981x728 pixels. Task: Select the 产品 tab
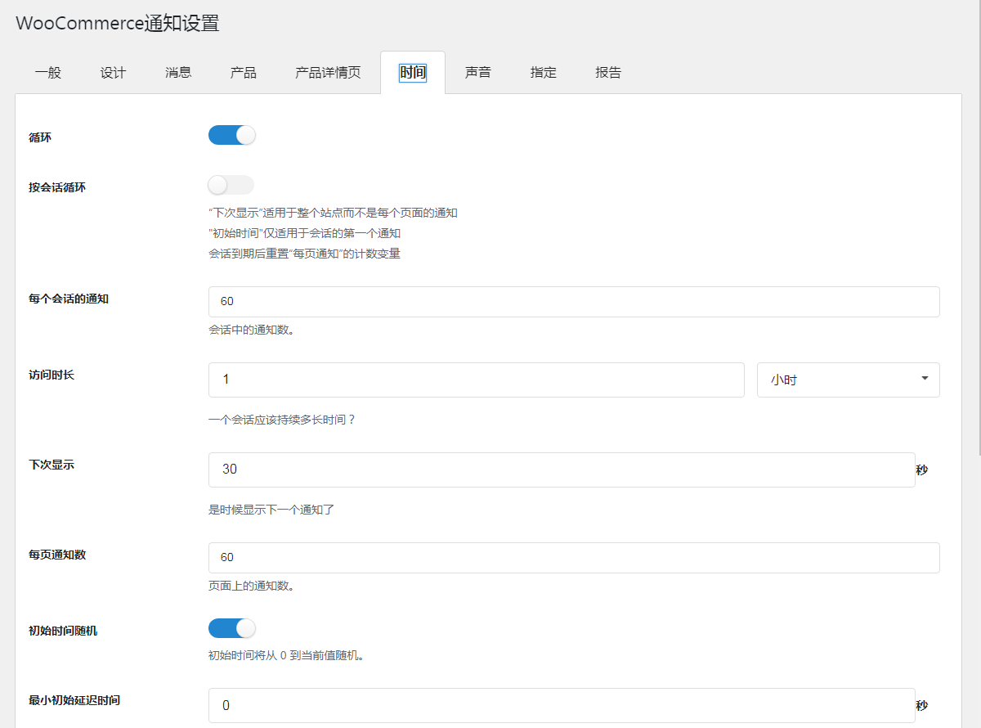243,73
